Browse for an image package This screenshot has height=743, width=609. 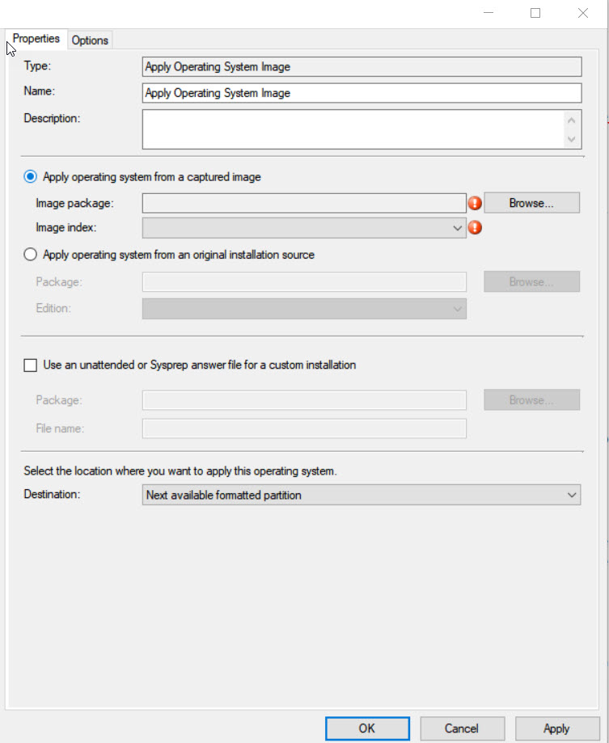tap(531, 203)
